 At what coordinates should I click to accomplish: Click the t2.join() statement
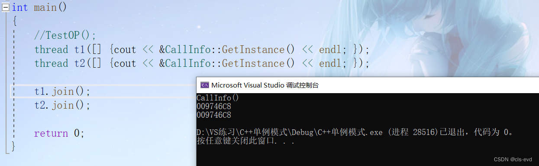pyautogui.click(x=62, y=105)
